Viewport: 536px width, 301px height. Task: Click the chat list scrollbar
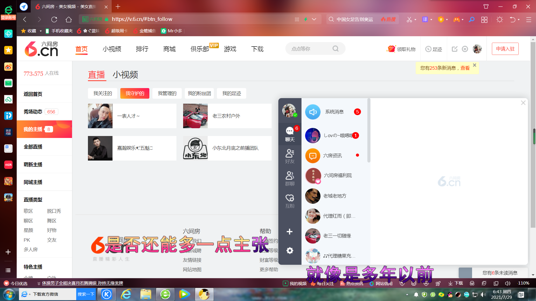point(369,130)
